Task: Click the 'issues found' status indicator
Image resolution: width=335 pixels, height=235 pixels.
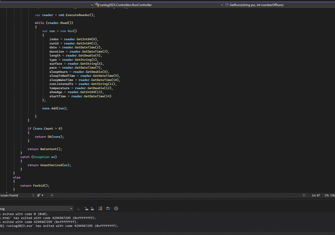Action: pos(9,195)
